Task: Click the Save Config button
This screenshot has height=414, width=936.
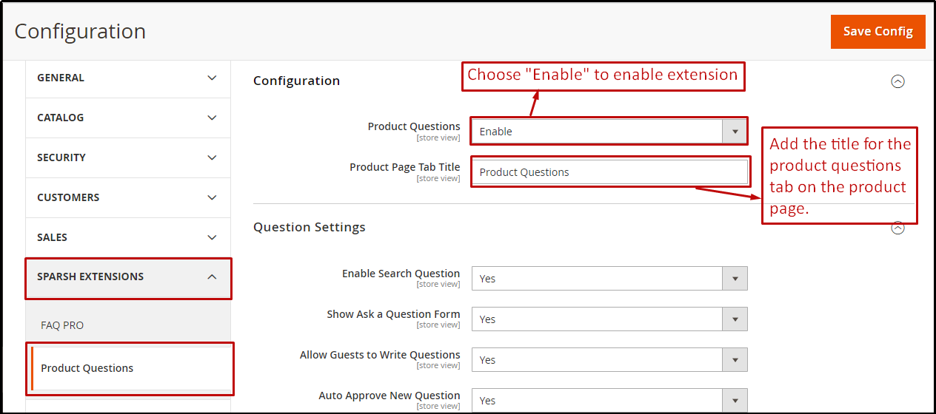Action: pyautogui.click(x=877, y=32)
